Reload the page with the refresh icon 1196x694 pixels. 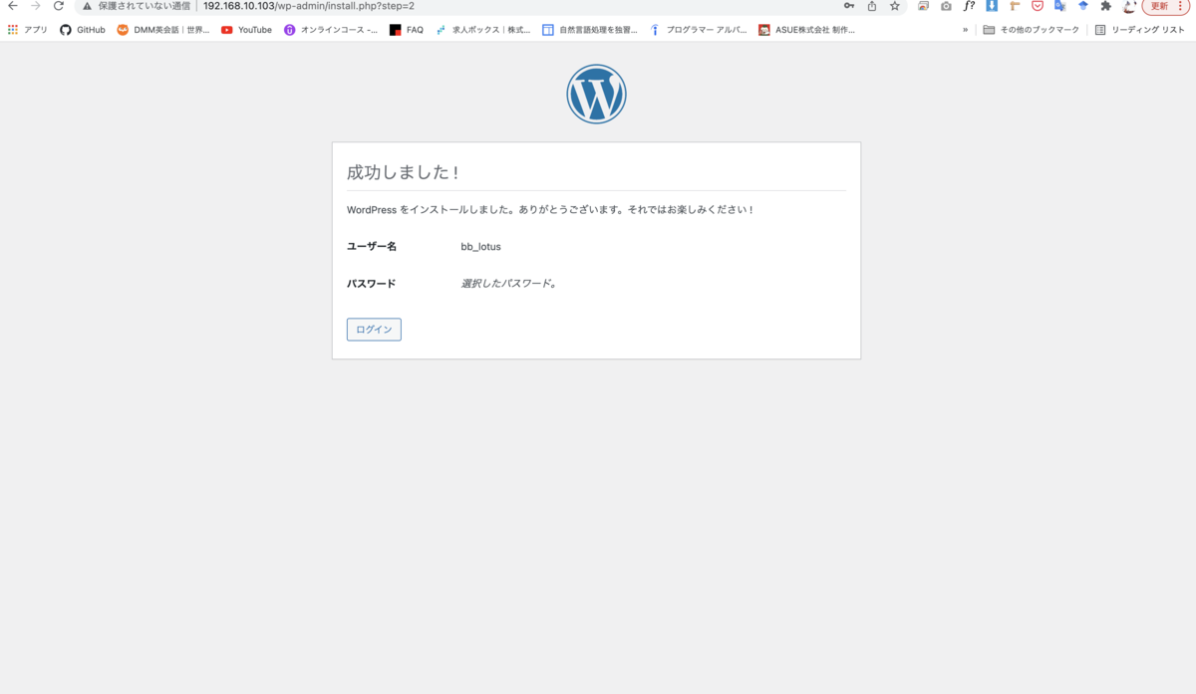click(59, 6)
